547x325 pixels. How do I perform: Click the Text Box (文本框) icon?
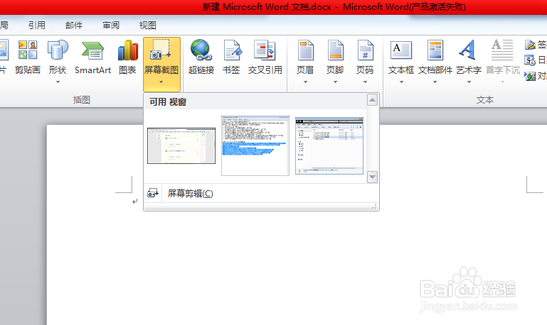pos(401,50)
